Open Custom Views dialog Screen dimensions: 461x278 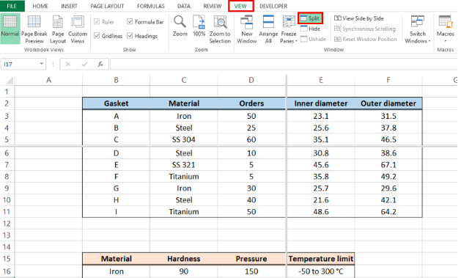(78, 29)
